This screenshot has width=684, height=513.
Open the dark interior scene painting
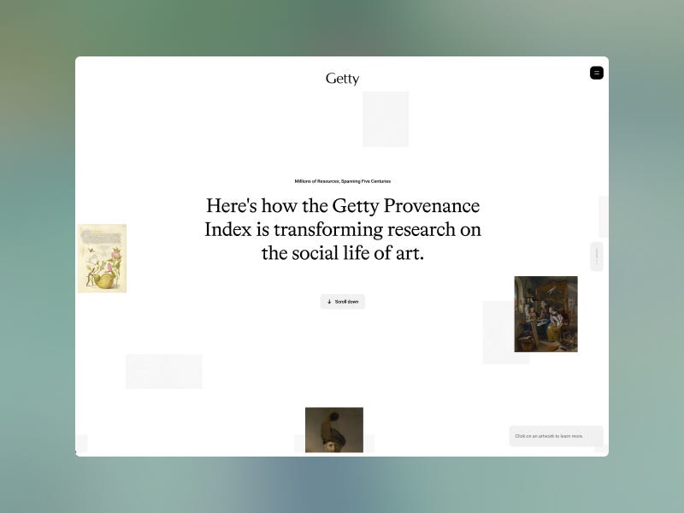(545, 314)
